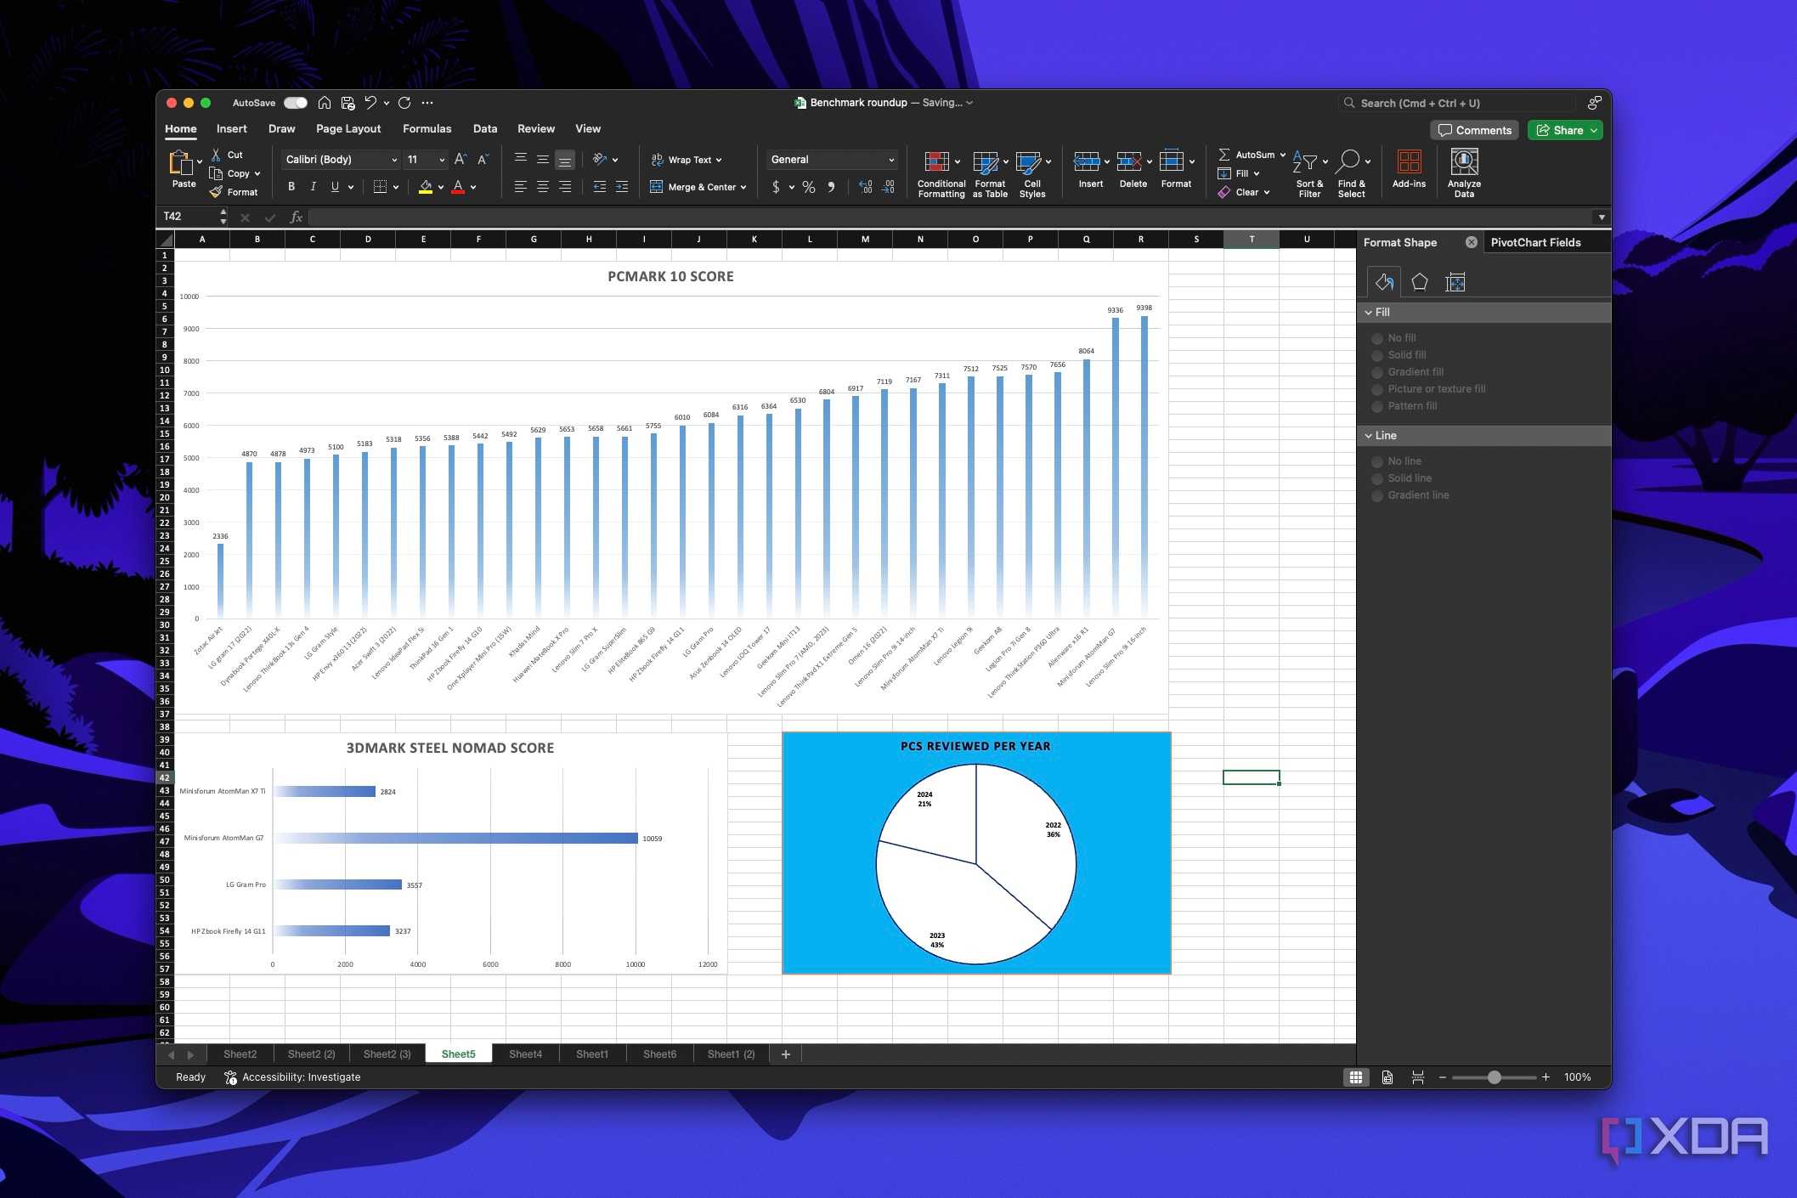
Task: Collapse the Line section
Action: coord(1368,436)
